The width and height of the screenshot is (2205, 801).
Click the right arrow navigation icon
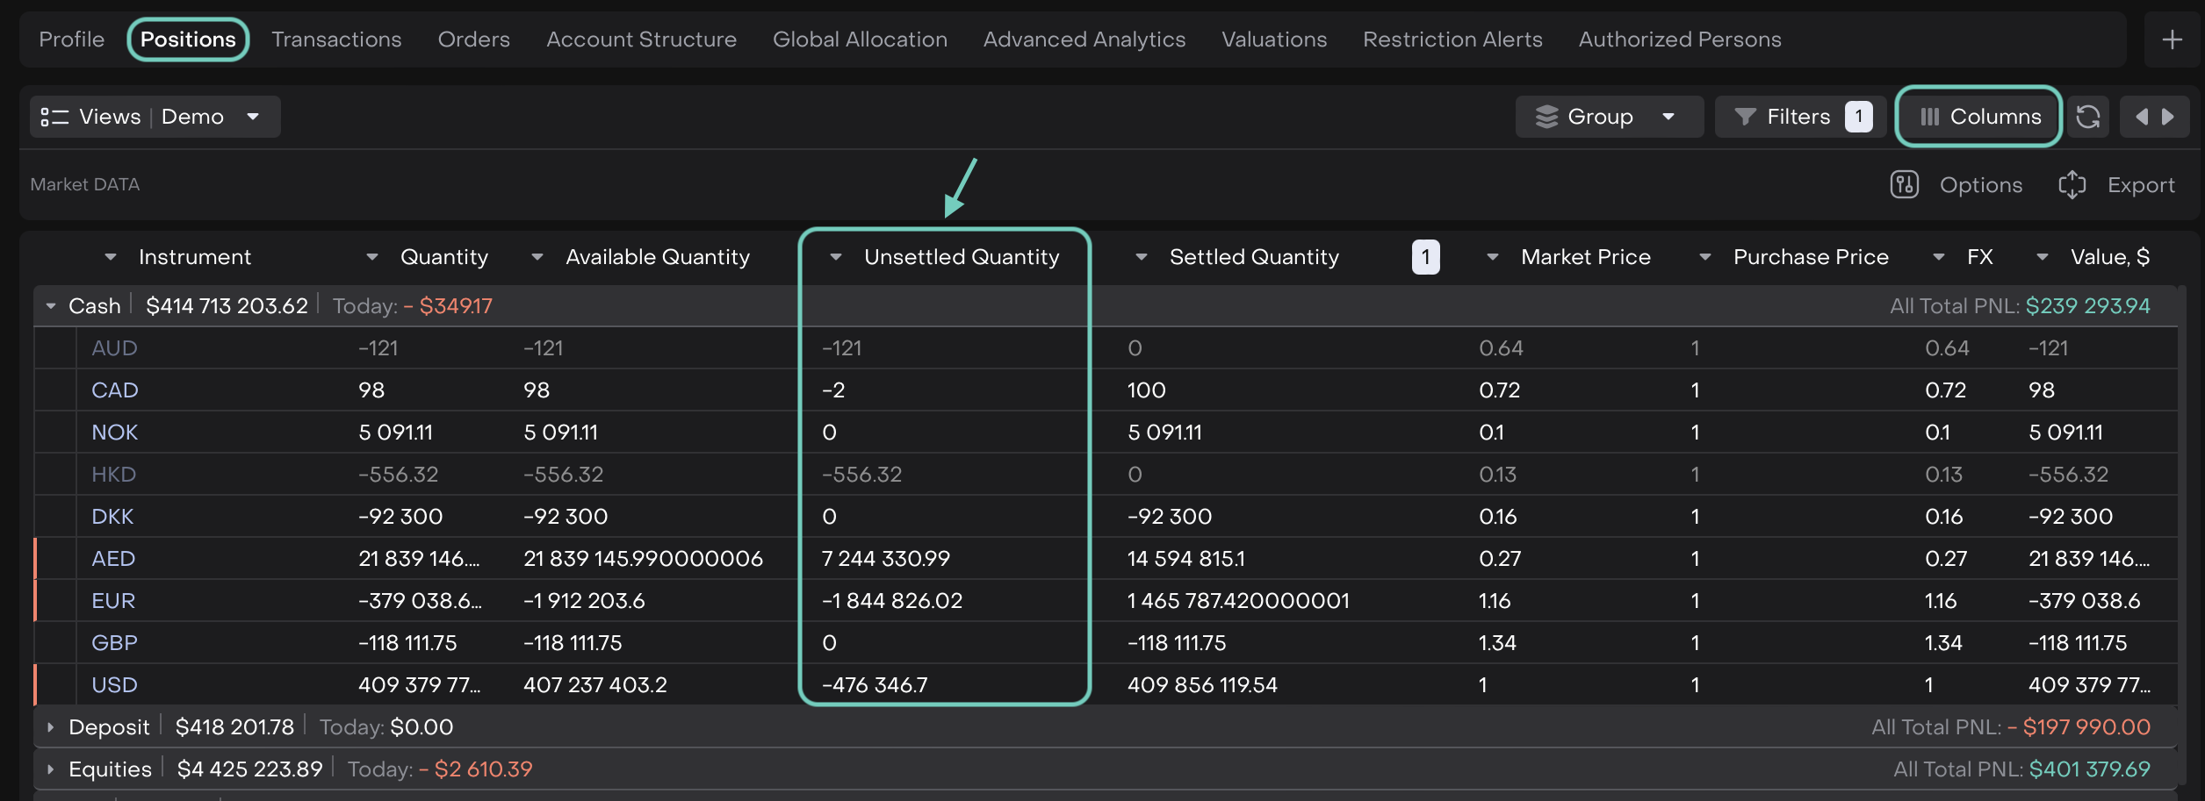tap(2168, 117)
